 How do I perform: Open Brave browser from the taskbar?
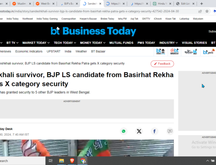72,161
